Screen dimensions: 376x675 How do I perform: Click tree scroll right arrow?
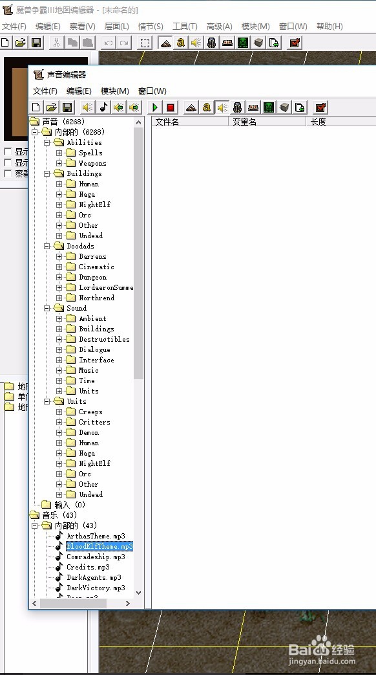point(128,604)
